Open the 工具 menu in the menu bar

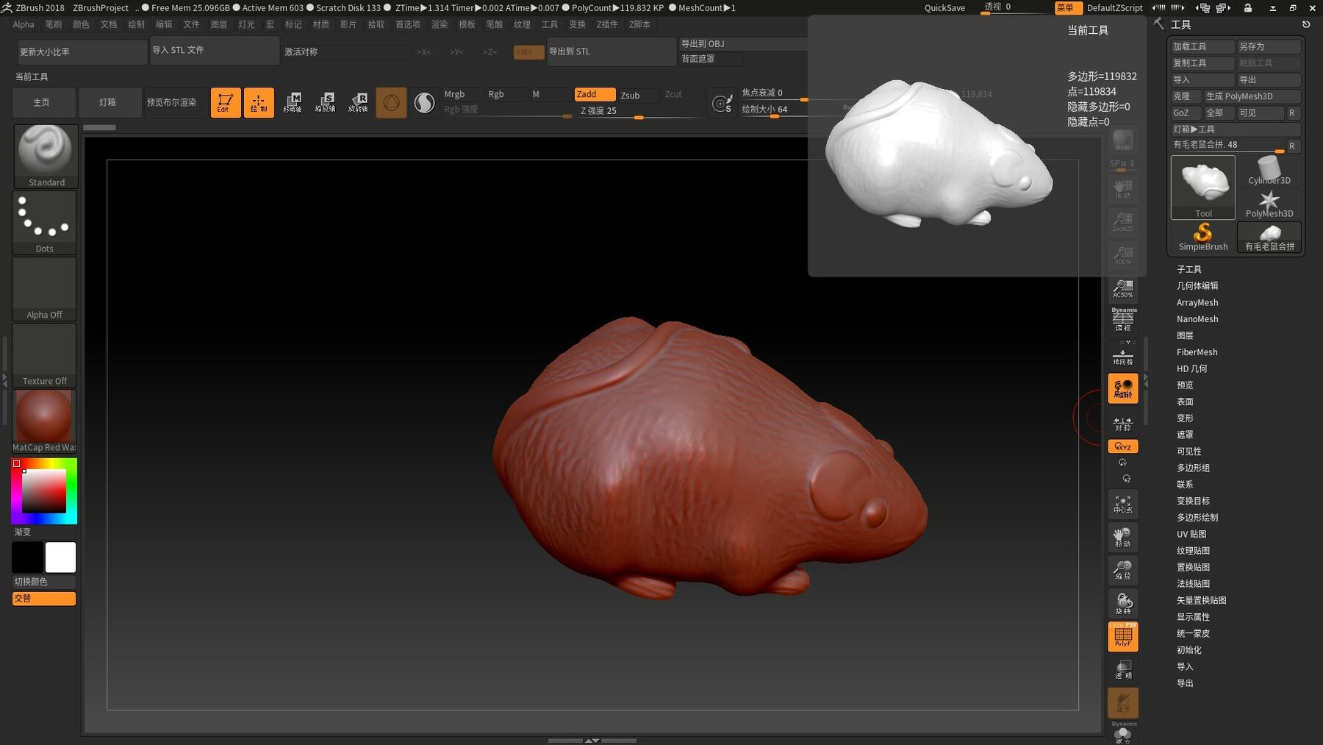[549, 24]
